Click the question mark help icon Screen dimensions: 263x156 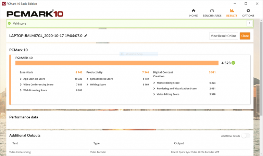pyautogui.click(x=249, y=23)
